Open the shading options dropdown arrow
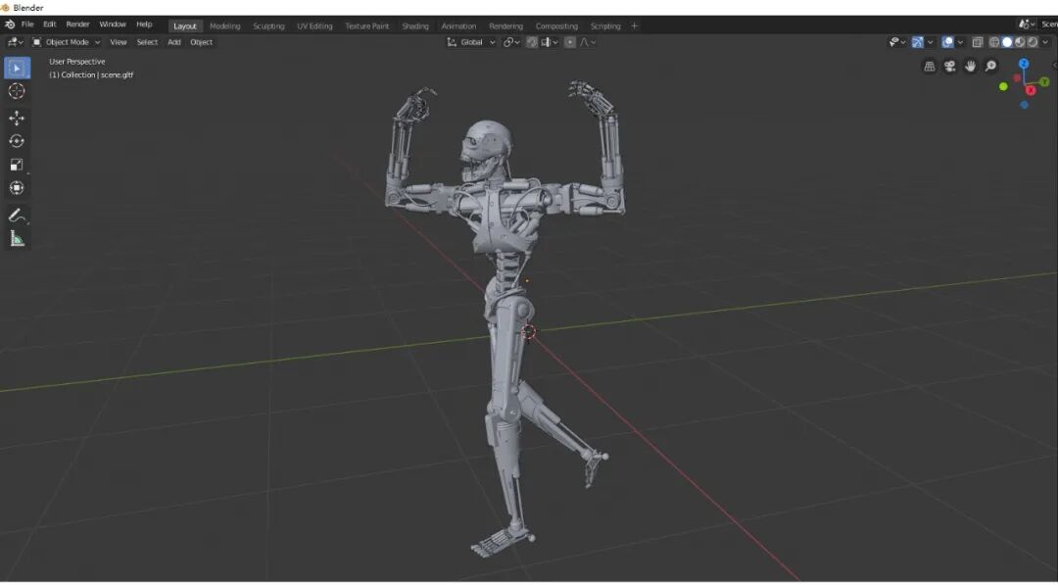The height and width of the screenshot is (585, 1058). pos(1044,42)
